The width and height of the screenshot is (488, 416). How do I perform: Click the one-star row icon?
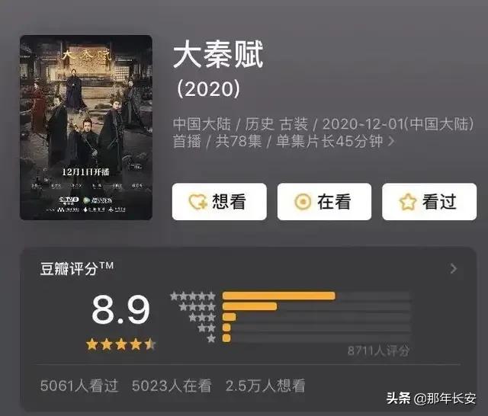211,338
